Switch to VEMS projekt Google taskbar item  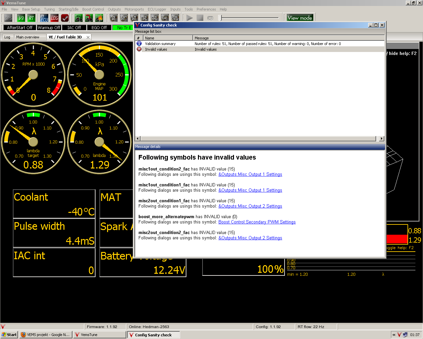click(45, 335)
